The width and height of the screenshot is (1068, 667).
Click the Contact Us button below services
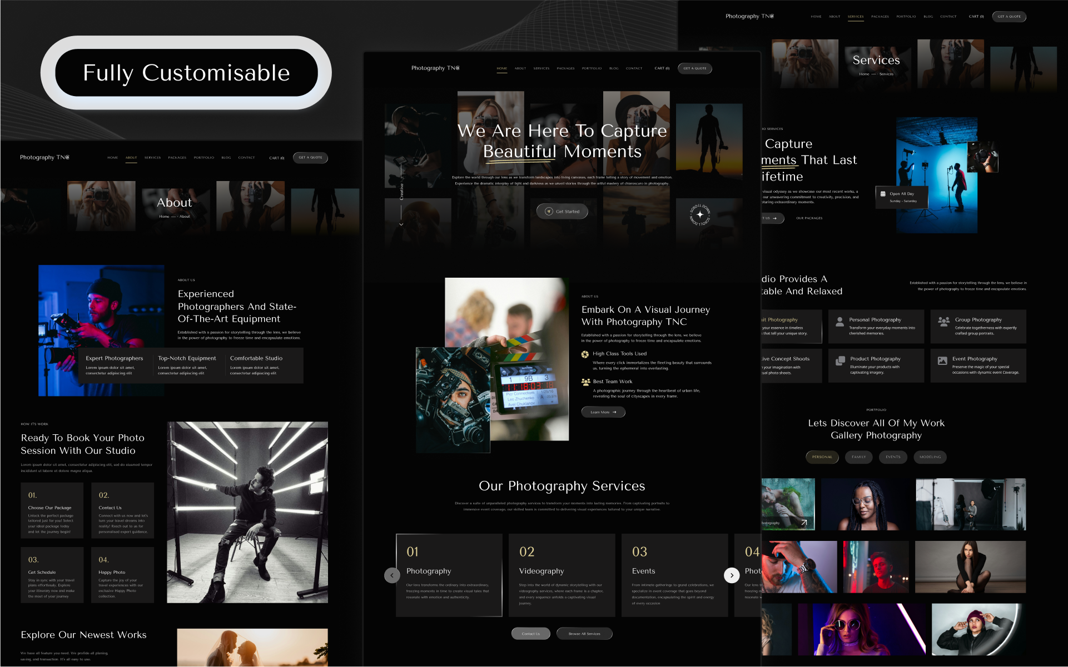click(531, 634)
